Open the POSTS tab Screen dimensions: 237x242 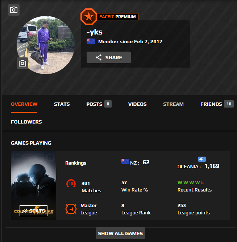(94, 104)
